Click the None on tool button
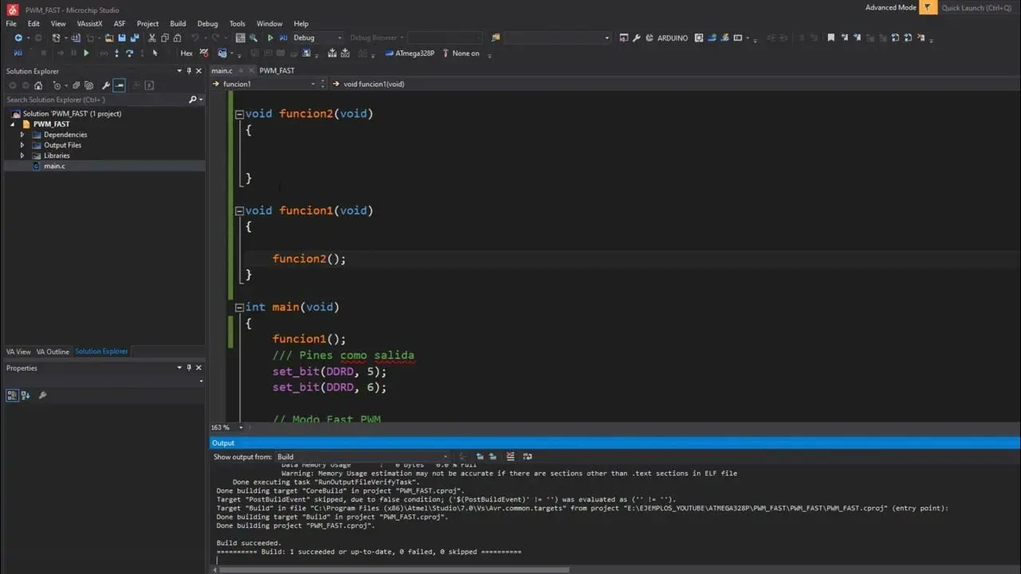Screen dimensions: 1021x574 click(465, 53)
